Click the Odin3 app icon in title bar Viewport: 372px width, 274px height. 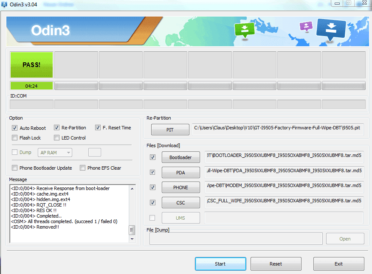click(x=4, y=4)
